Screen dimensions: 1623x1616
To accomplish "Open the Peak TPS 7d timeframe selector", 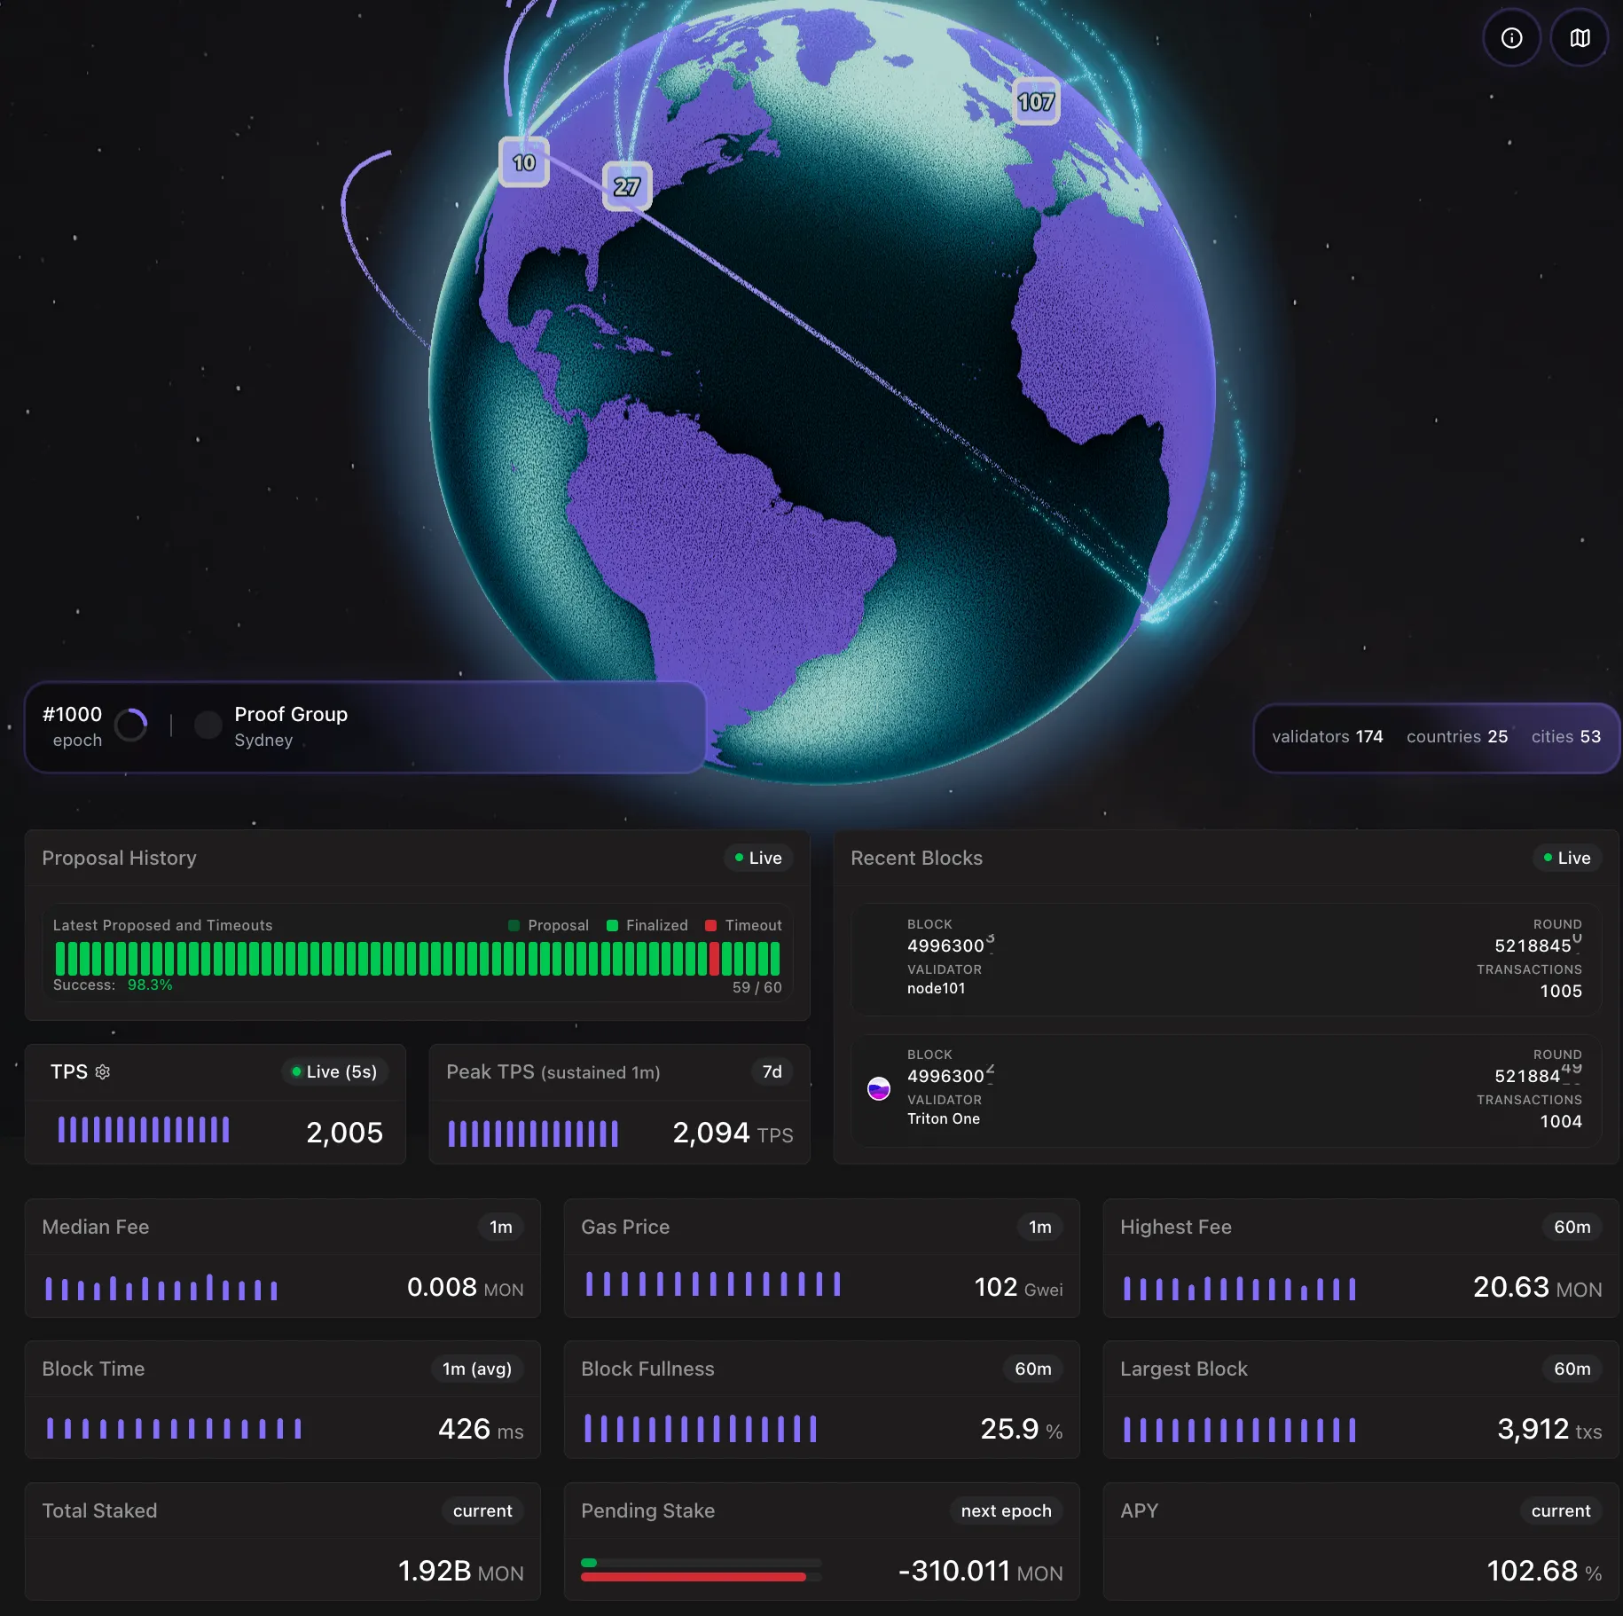I will 772,1071.
